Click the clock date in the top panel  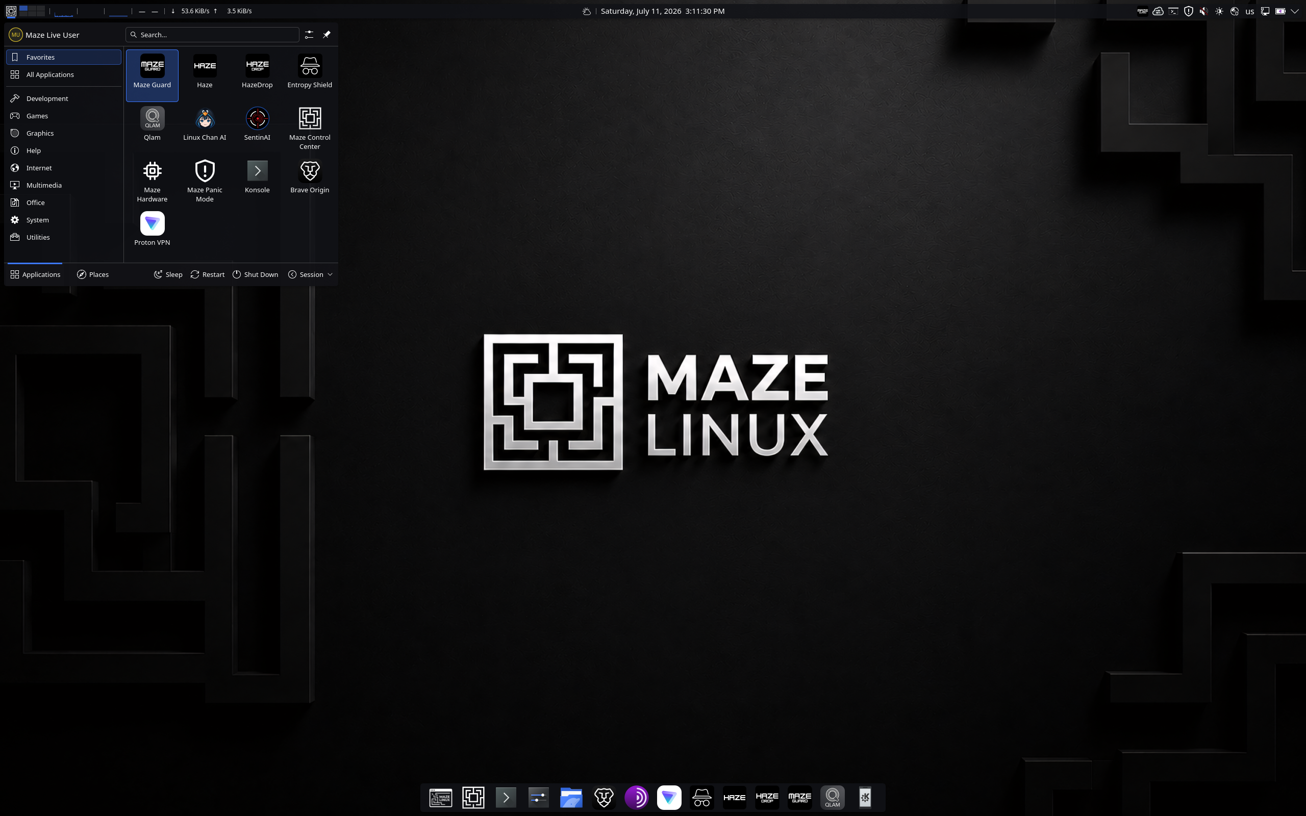click(662, 11)
